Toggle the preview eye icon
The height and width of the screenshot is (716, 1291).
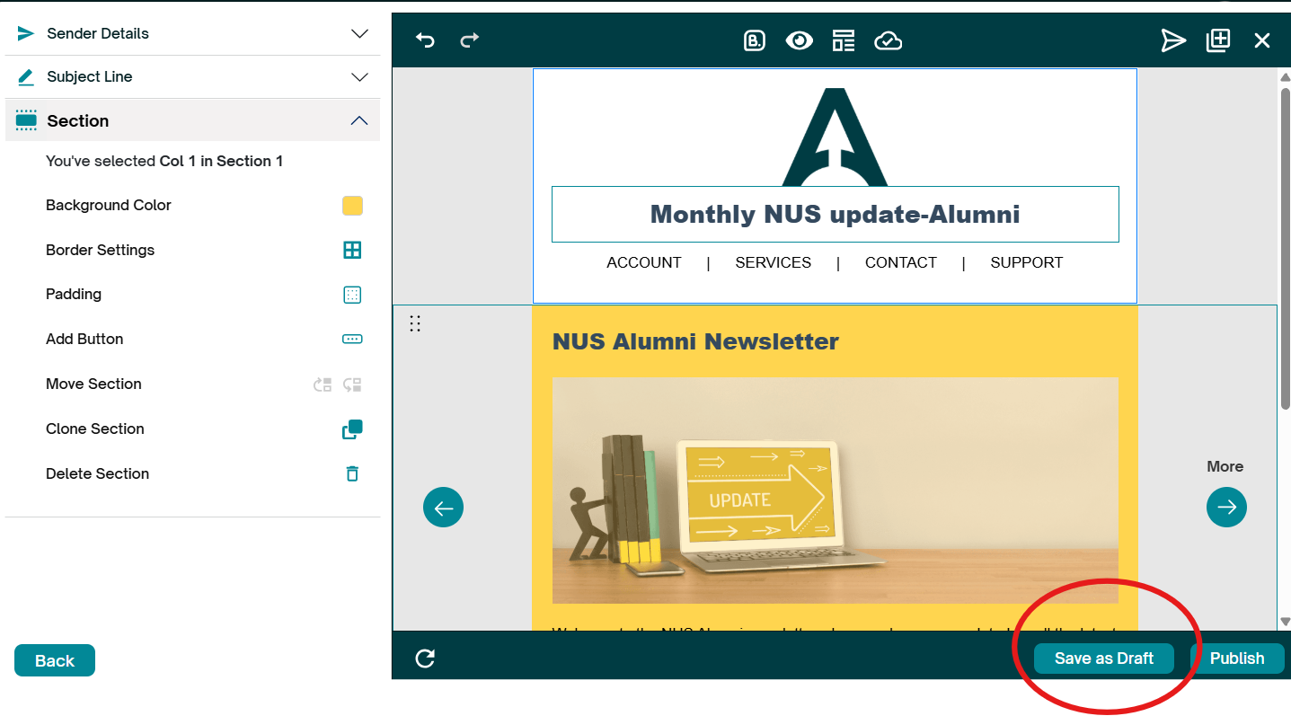[799, 40]
